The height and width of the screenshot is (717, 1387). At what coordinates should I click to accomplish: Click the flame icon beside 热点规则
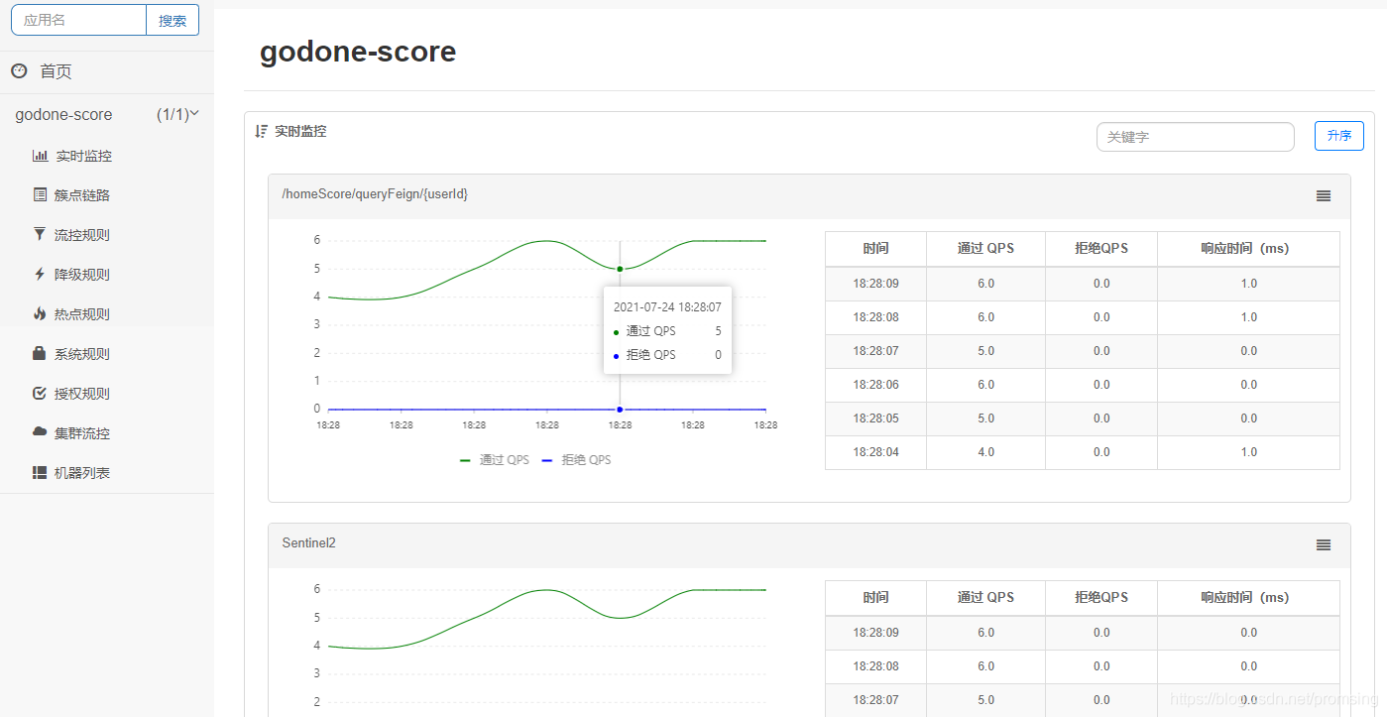[40, 314]
